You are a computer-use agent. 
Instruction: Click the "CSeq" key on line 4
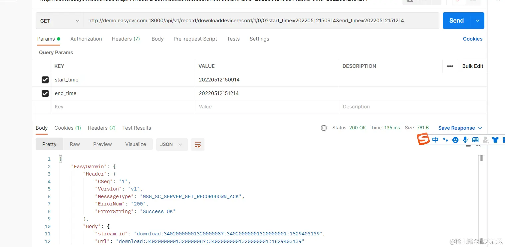click(104, 182)
